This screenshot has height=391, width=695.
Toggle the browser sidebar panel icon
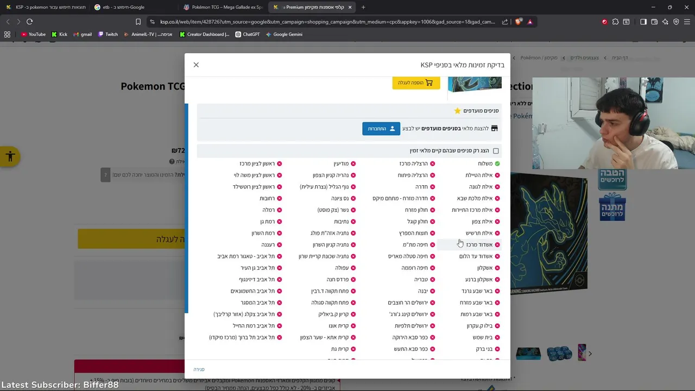[643, 22]
